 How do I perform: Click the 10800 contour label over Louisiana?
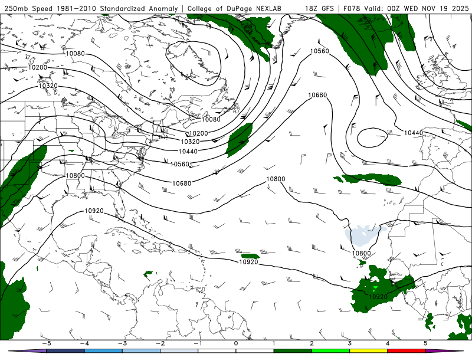pos(76,175)
